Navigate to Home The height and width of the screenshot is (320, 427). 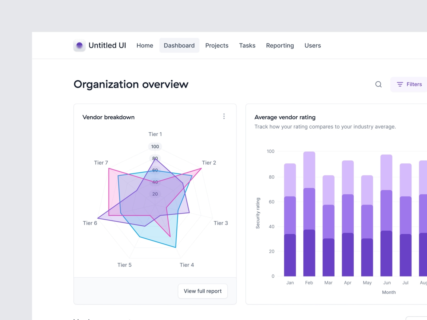(145, 45)
